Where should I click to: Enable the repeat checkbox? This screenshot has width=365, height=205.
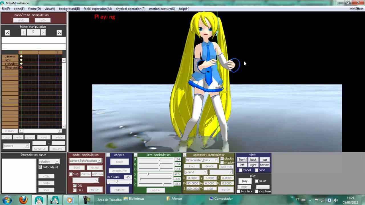pos(257,181)
